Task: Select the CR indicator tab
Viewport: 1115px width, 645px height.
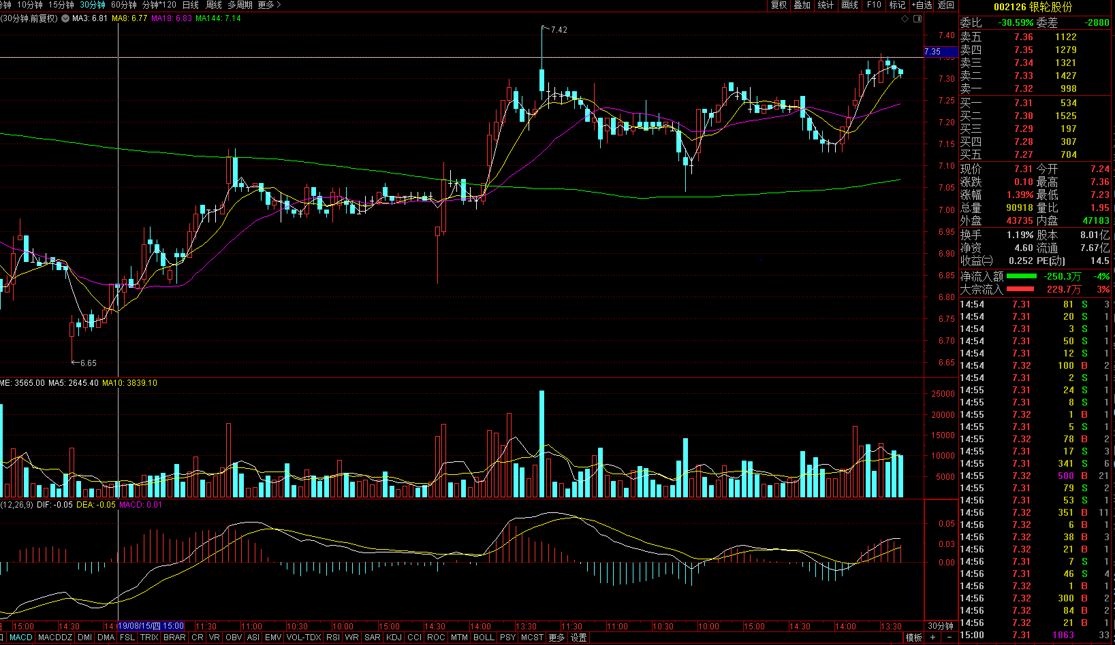Action: point(198,638)
